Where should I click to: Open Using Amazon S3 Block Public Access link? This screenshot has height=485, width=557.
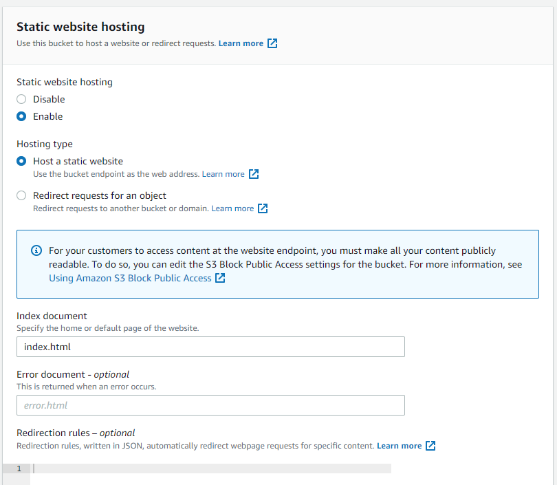pos(130,278)
